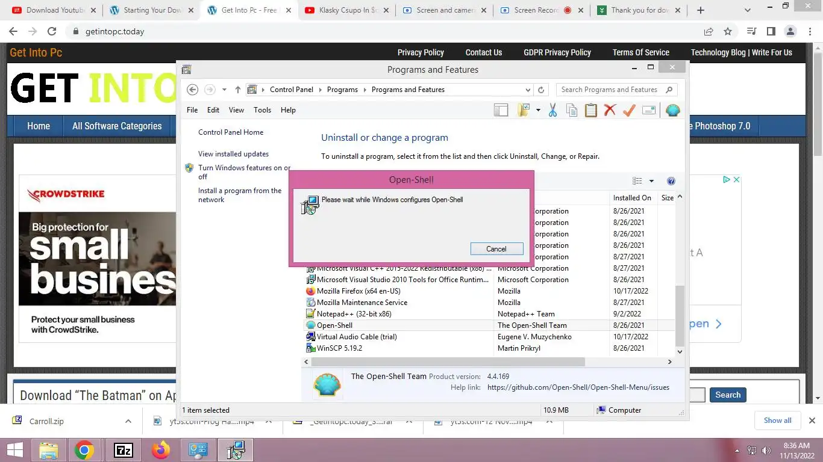This screenshot has width=823, height=462.
Task: Show hidden tray icons arrow
Action: pyautogui.click(x=737, y=451)
